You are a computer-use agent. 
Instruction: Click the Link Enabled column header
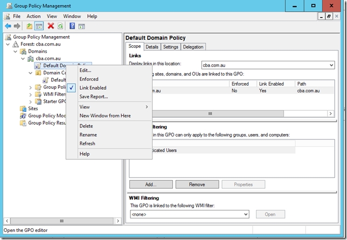[x=275, y=84]
